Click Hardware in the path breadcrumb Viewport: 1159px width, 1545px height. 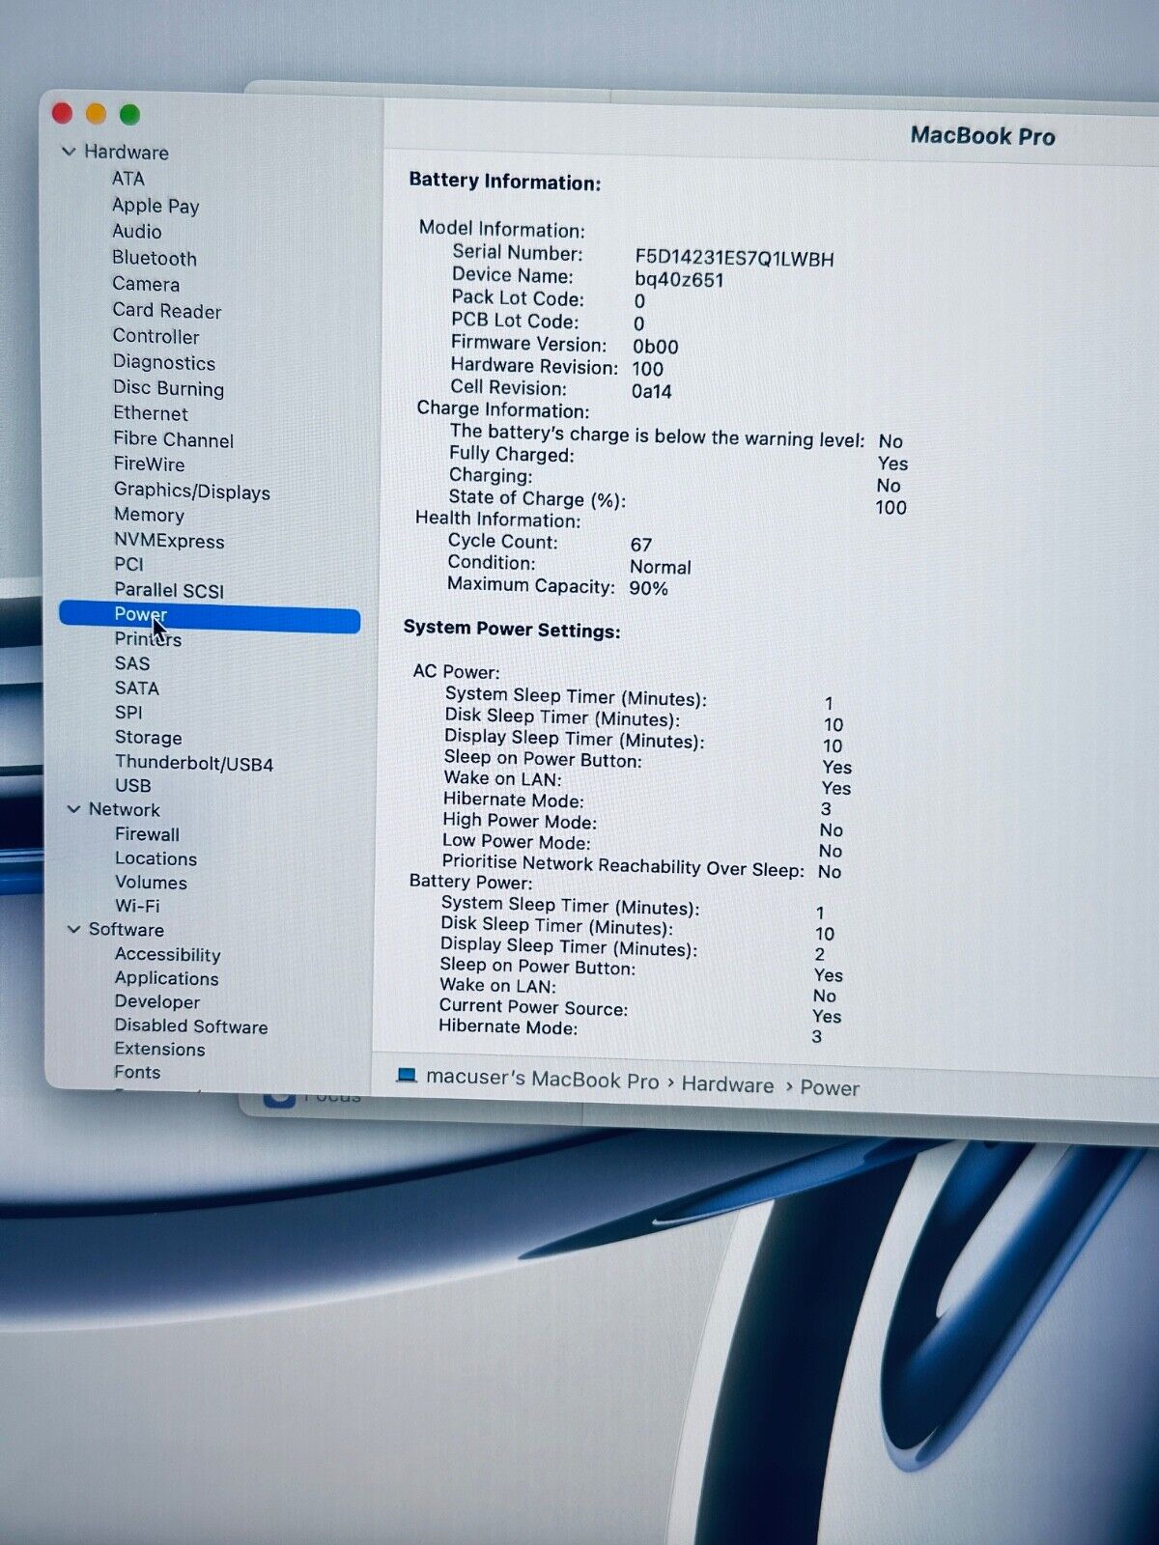pyautogui.click(x=727, y=1084)
